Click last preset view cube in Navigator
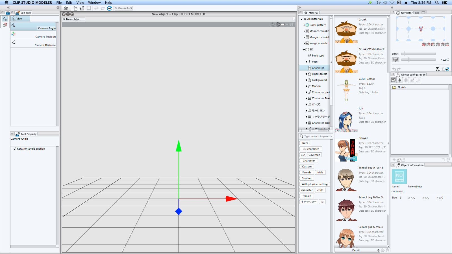Image resolution: width=452 pixels, height=254 pixels. click(x=447, y=44)
